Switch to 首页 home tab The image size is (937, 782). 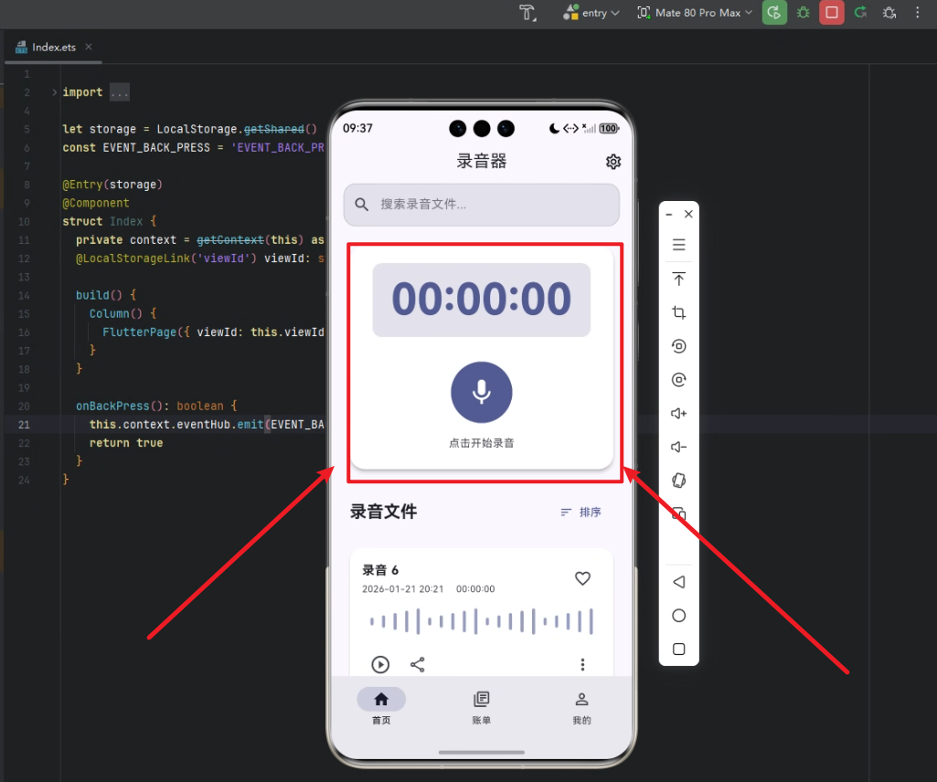[381, 706]
